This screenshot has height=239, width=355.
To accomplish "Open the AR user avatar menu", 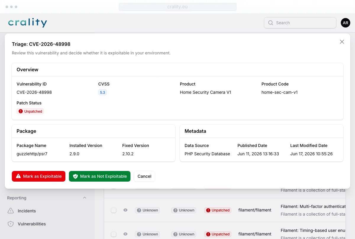I will tap(346, 23).
